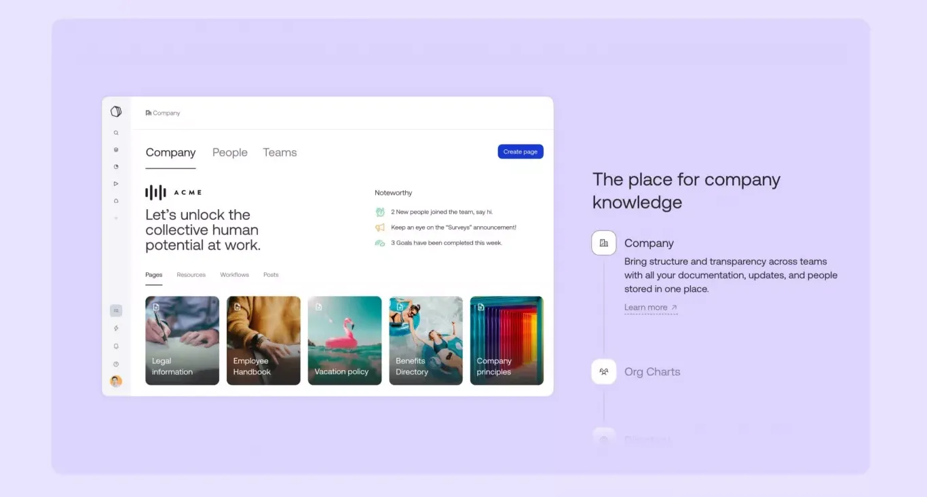Switch to the Company tab
The height and width of the screenshot is (497, 927).
[x=170, y=153]
